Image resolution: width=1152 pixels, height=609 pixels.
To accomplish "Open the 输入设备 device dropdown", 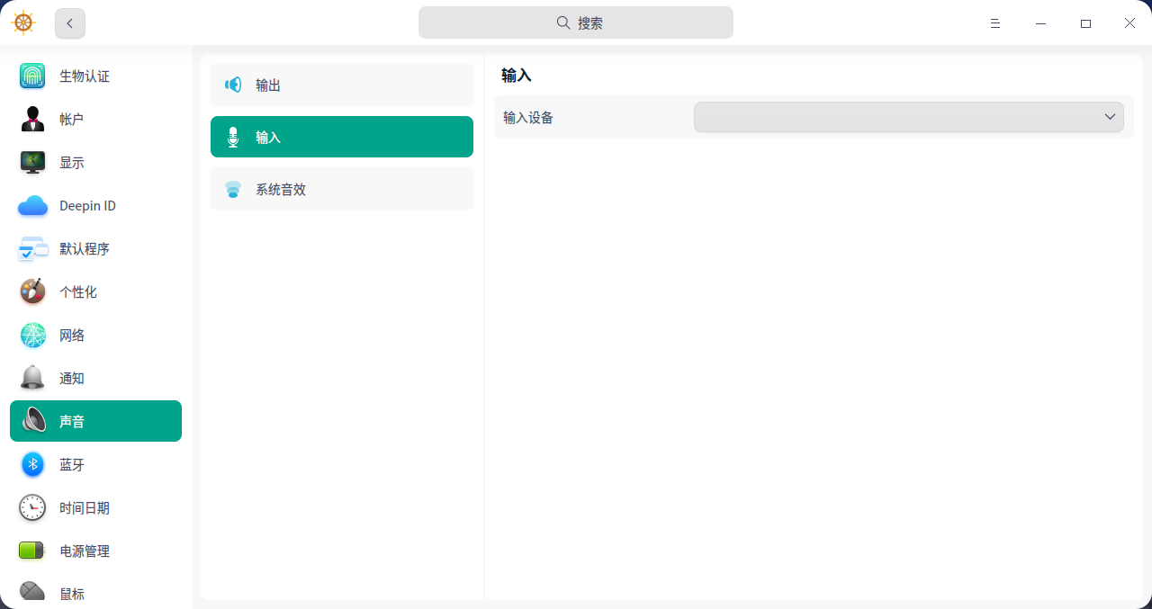I will click(x=909, y=117).
